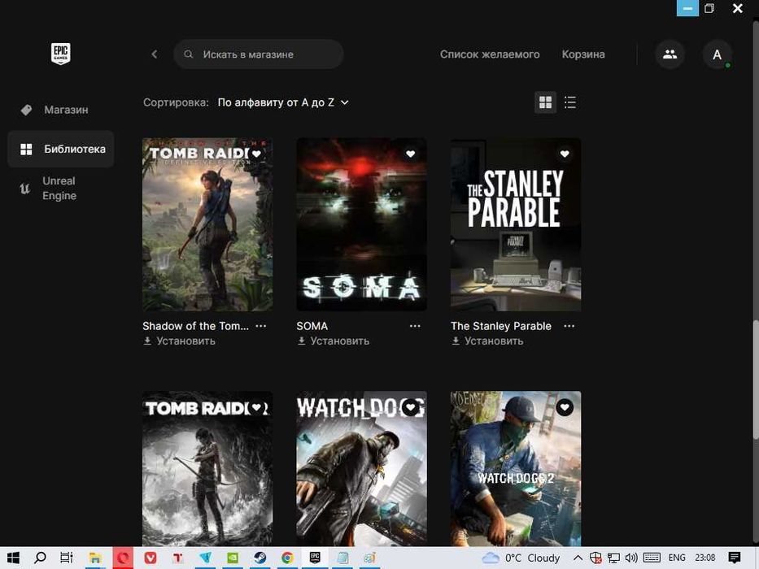The image size is (759, 569).
Task: Open Unreal Engine sidebar section
Action: [61, 189]
